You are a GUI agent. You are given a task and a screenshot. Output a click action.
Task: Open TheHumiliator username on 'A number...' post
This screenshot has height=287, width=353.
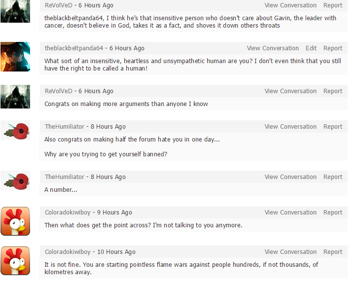65,177
